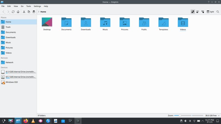Open Music in Places sidebar

(18, 42)
